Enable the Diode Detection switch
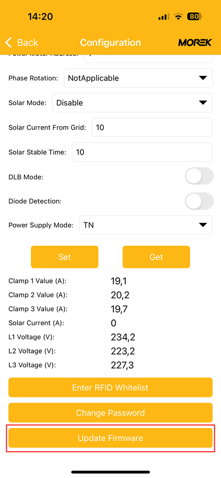 [x=199, y=201]
